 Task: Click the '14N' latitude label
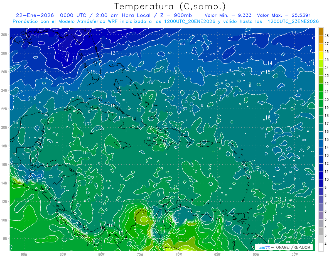[4, 183]
